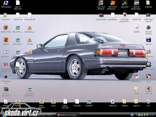The image size is (156, 117).
Task: Launch the JustCause game shortcut
Action: pos(124,3)
